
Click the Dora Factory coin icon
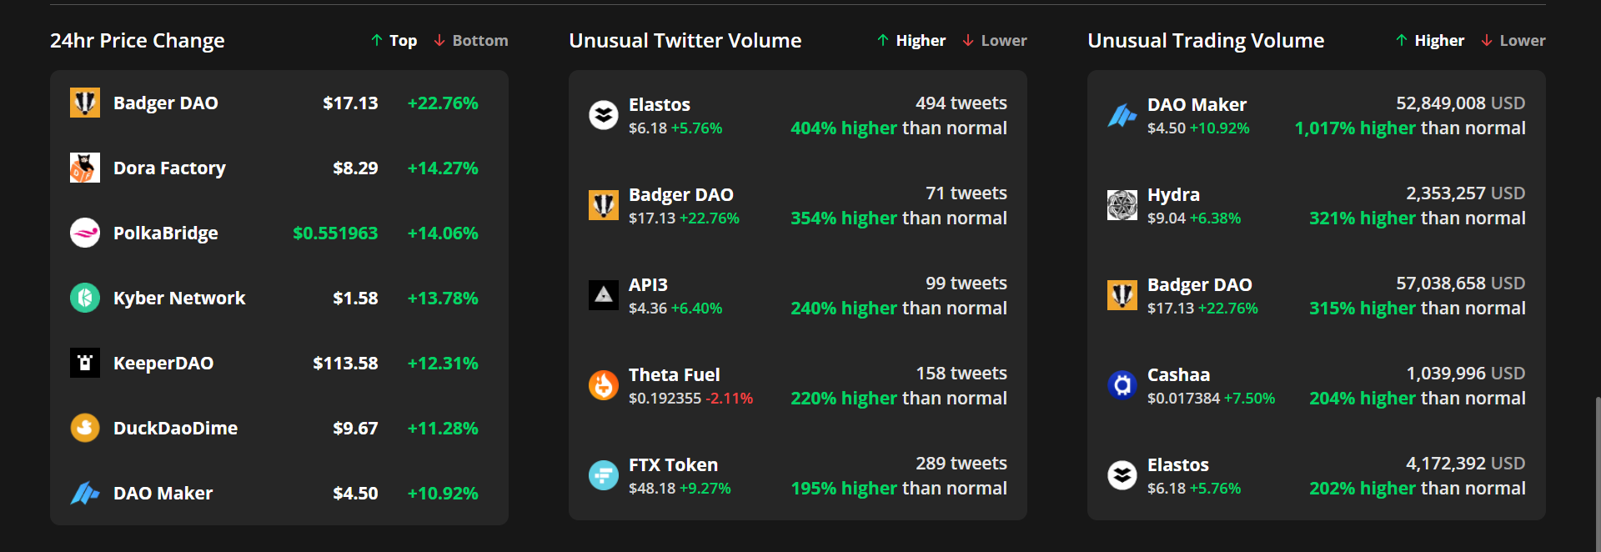(x=85, y=168)
